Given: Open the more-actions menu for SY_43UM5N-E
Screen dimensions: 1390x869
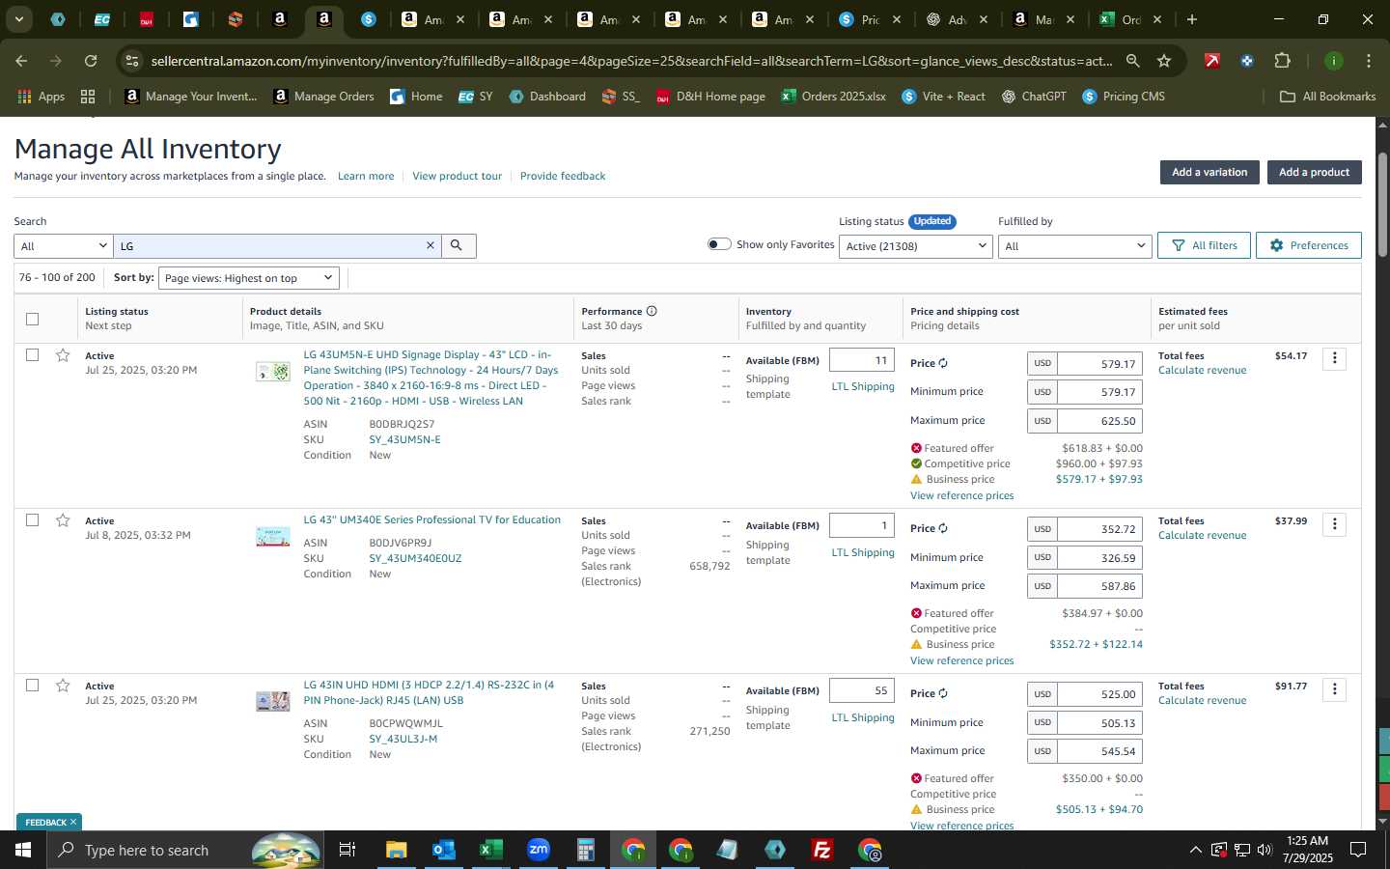Looking at the screenshot, I should pos(1334,359).
